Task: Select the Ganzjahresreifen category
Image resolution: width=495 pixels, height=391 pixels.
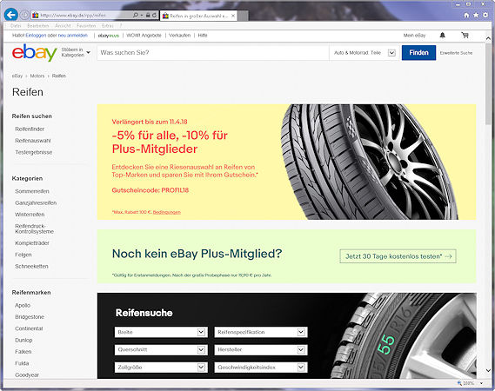Action: [36, 202]
